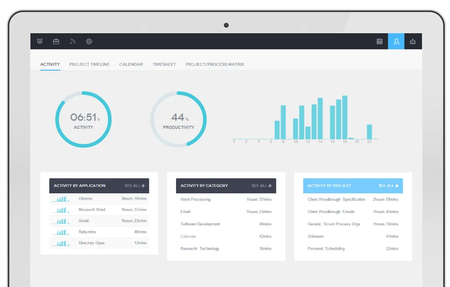Screen dimensions: 450x287
Task: Open the projects briefcase icon
Action: click(56, 41)
